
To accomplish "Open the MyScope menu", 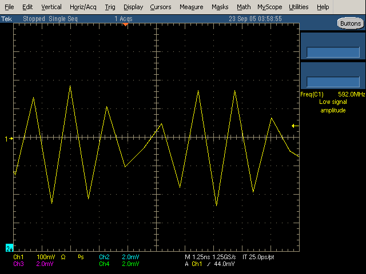I will pyautogui.click(x=269, y=7).
